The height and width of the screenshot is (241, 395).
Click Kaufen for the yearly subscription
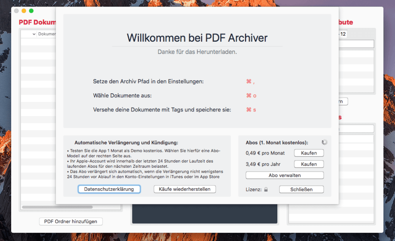point(309,164)
